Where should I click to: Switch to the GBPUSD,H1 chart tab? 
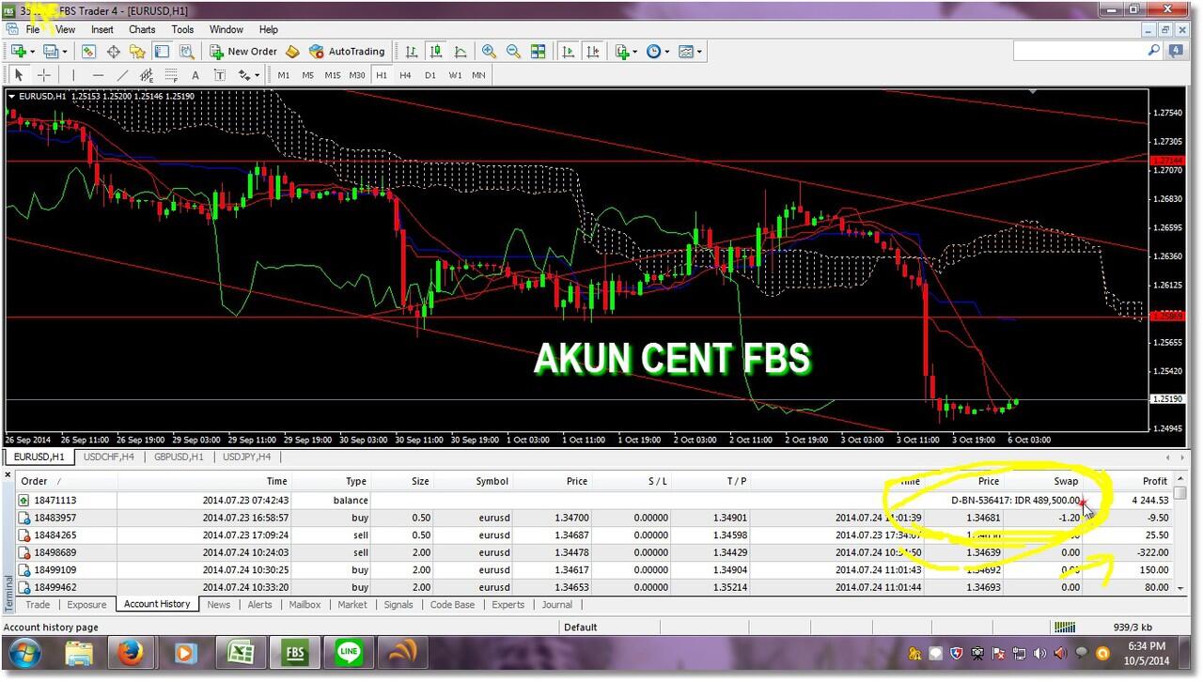178,457
